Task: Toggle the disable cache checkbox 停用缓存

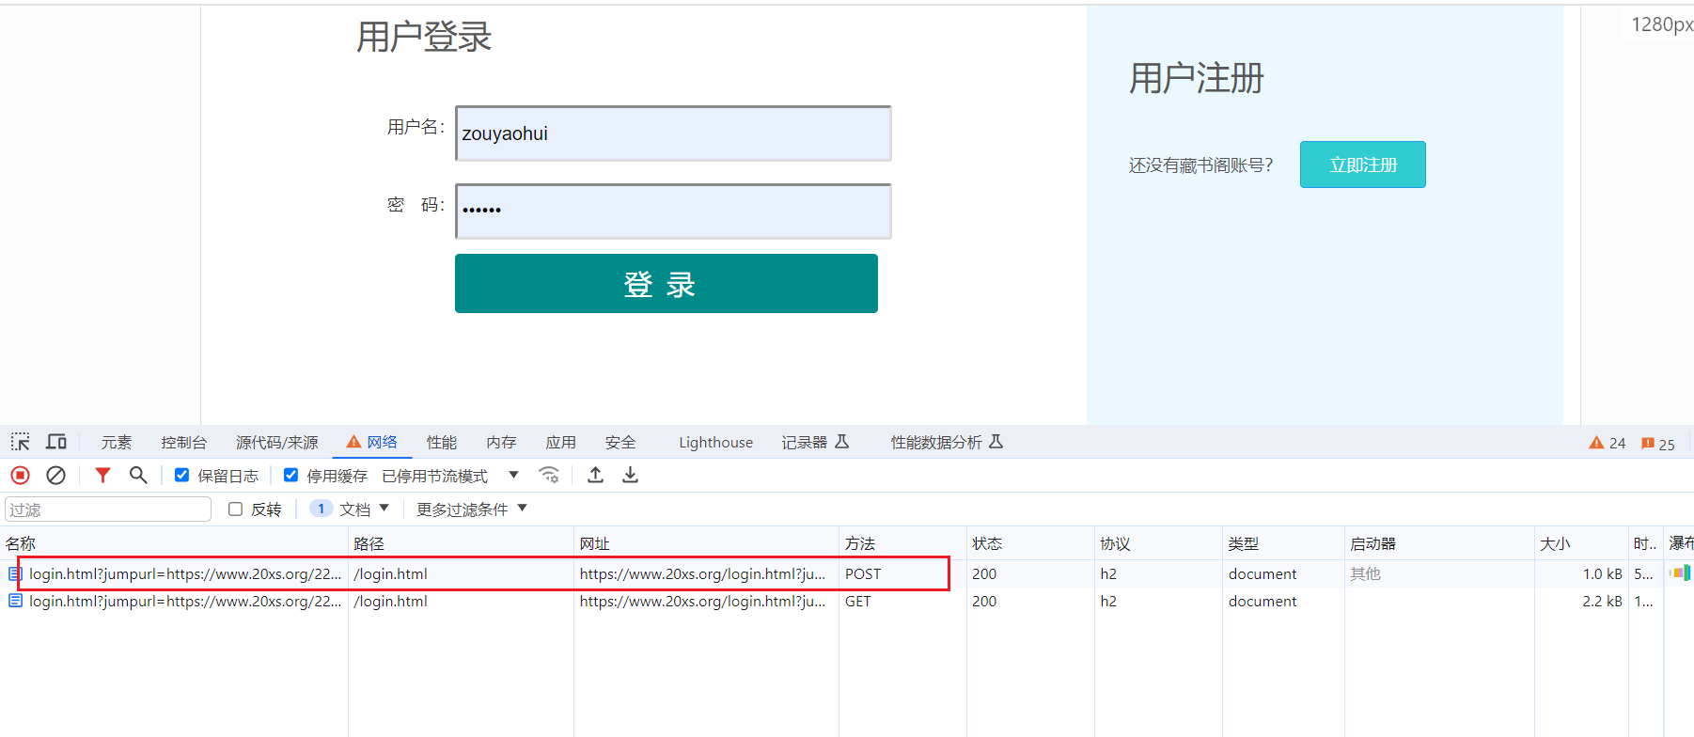Action: 291,476
